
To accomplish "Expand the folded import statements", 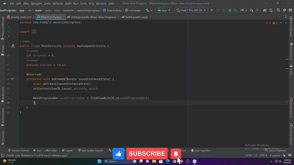I will tap(34, 32).
